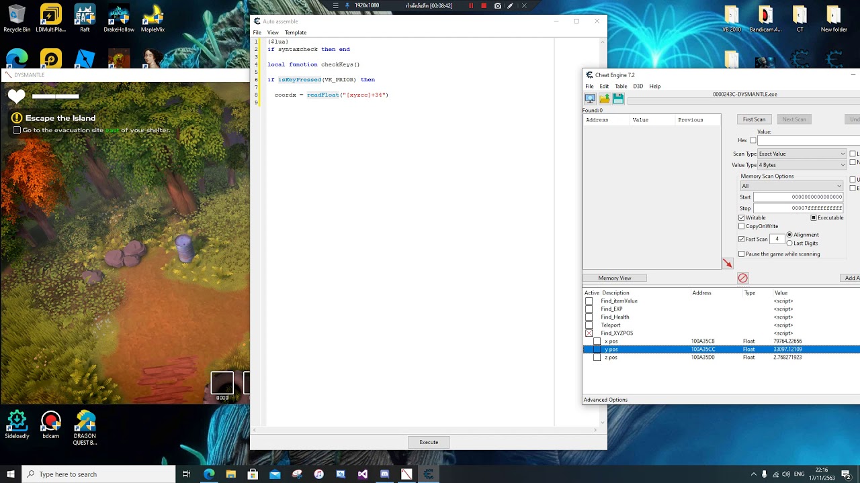Open the MapleMix desktop shortcut
This screenshot has width=860, height=483.
[153, 18]
